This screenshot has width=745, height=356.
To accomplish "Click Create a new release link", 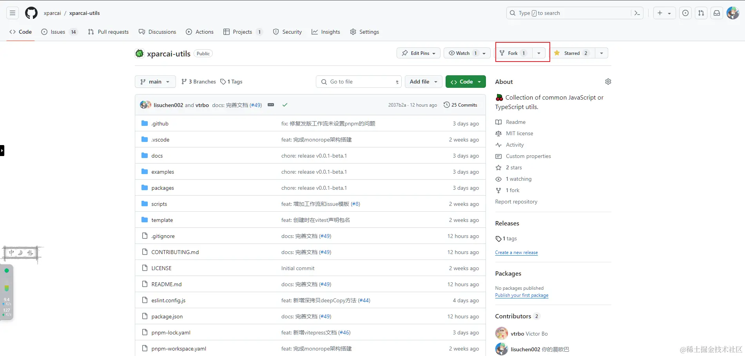I will 516,252.
